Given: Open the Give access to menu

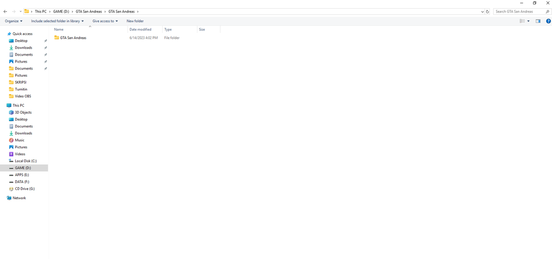Looking at the screenshot, I should point(105,21).
